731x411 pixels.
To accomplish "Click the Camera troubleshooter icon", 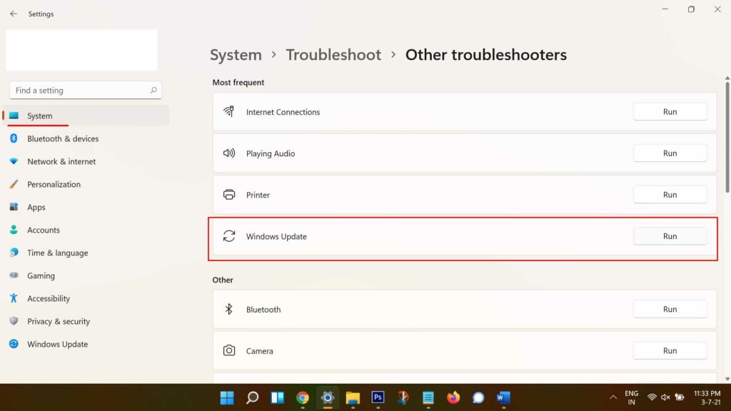I will [229, 350].
